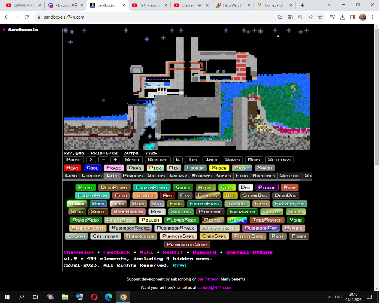
Task: Click the Chrome icon in the taskbar
Action: click(123, 297)
